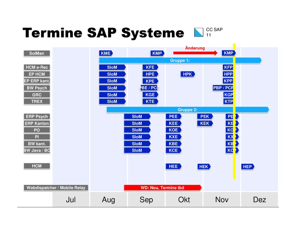
Task: Click the HEK marker in the HCM row
Action: [x=204, y=167]
